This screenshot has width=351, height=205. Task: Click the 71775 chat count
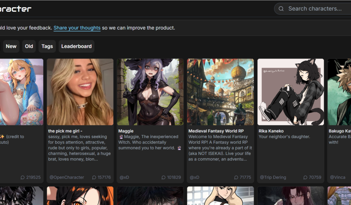click(245, 177)
